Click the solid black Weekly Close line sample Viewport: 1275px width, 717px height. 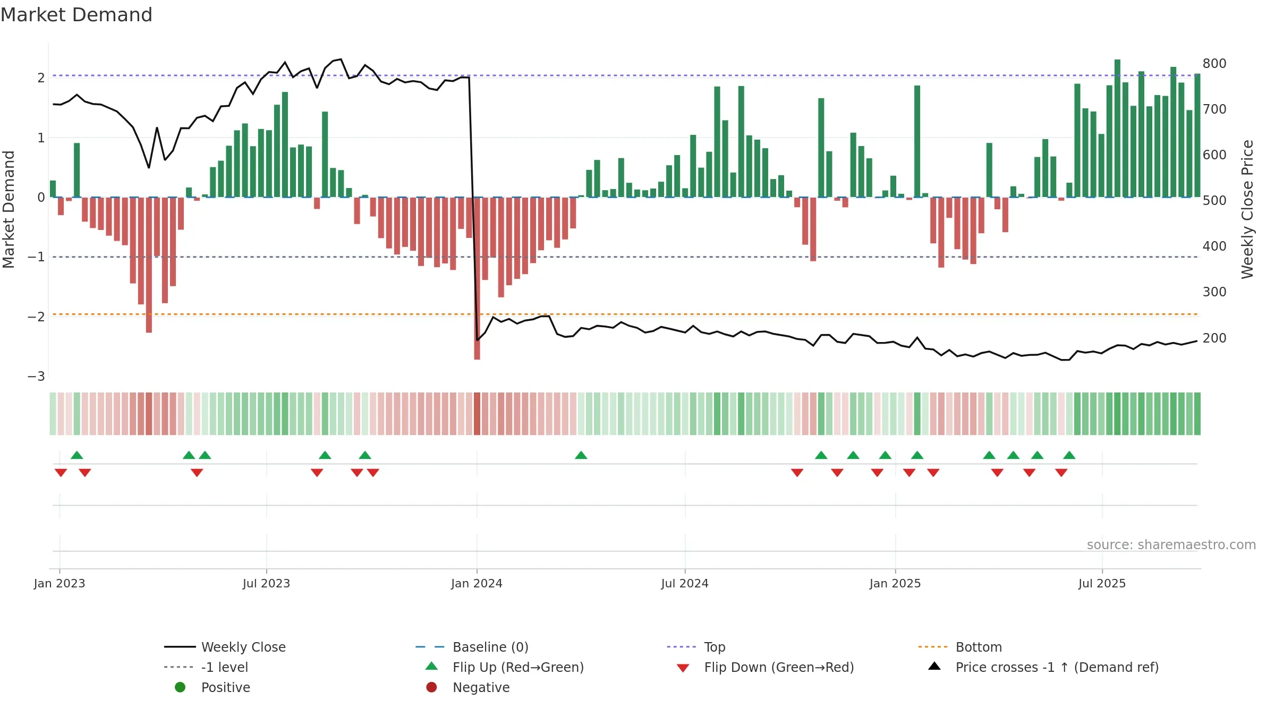click(180, 647)
